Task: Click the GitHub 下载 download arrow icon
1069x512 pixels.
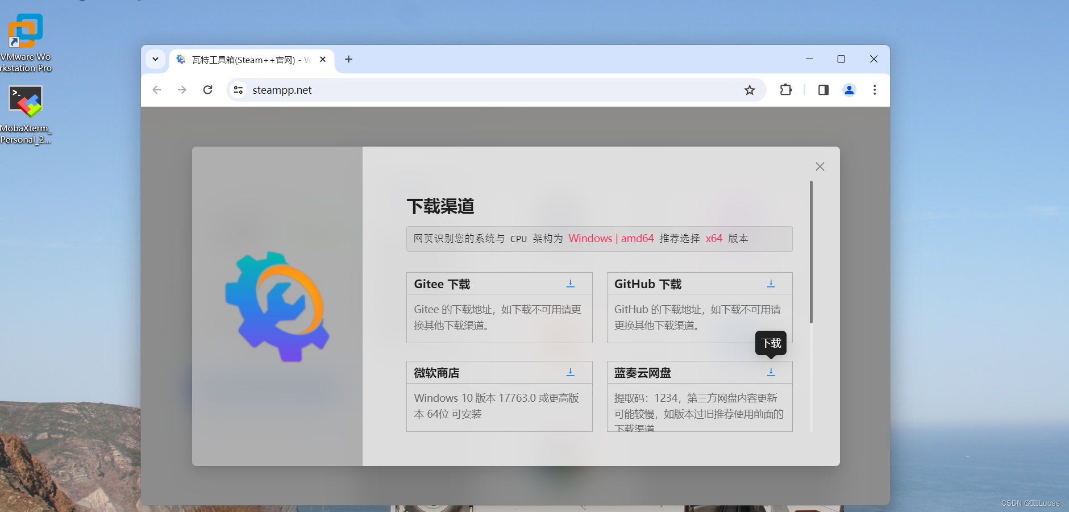Action: (x=770, y=284)
